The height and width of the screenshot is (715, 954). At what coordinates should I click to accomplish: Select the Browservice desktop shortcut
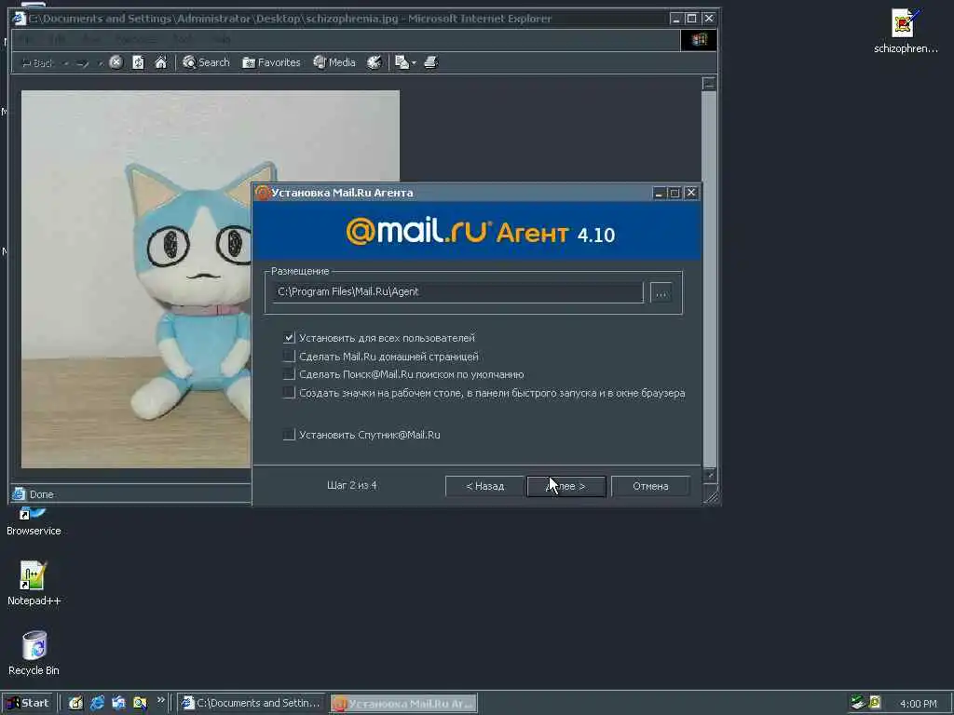[34, 523]
